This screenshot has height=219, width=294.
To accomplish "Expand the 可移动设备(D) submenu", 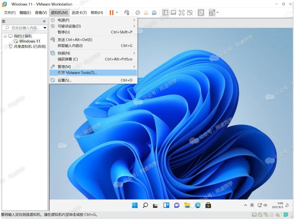I will click(93, 26).
